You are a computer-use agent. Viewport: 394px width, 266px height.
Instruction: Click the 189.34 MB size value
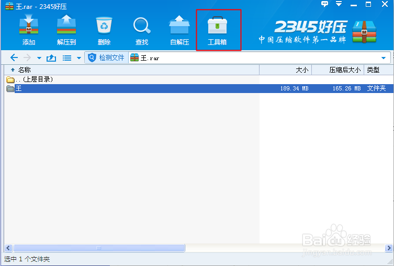[x=294, y=89]
